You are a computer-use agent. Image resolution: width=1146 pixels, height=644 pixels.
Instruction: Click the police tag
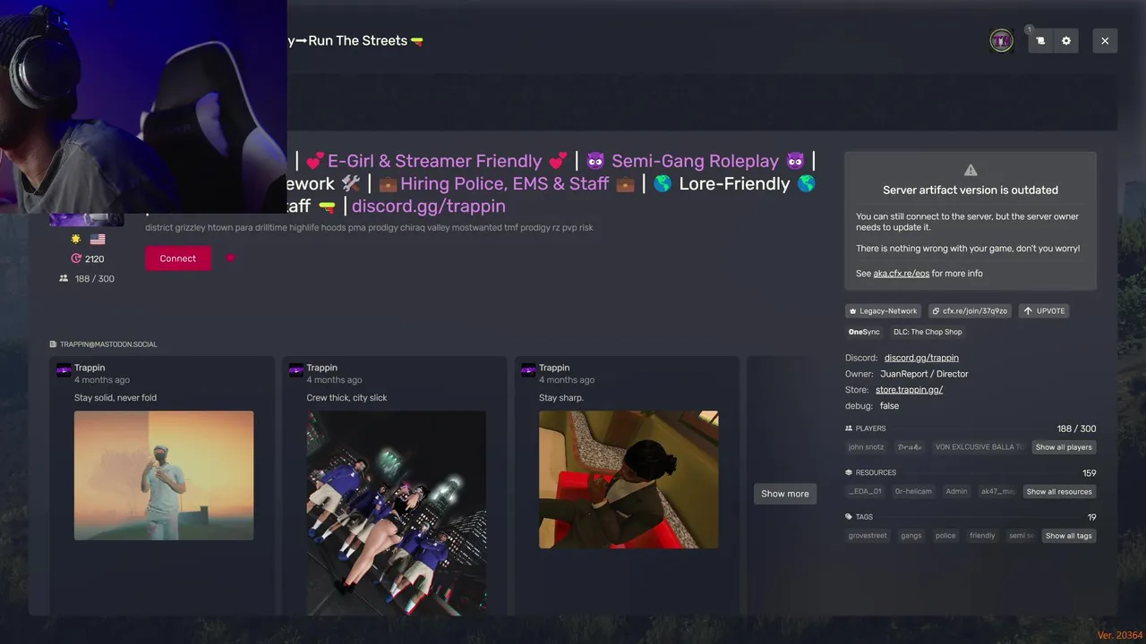[945, 536]
